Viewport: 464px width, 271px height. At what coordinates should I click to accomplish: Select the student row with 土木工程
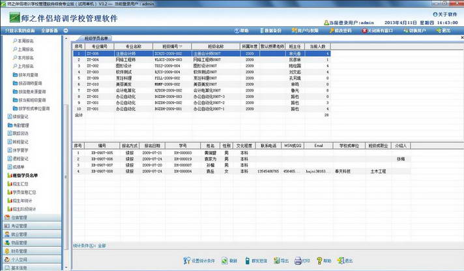(x=242, y=171)
